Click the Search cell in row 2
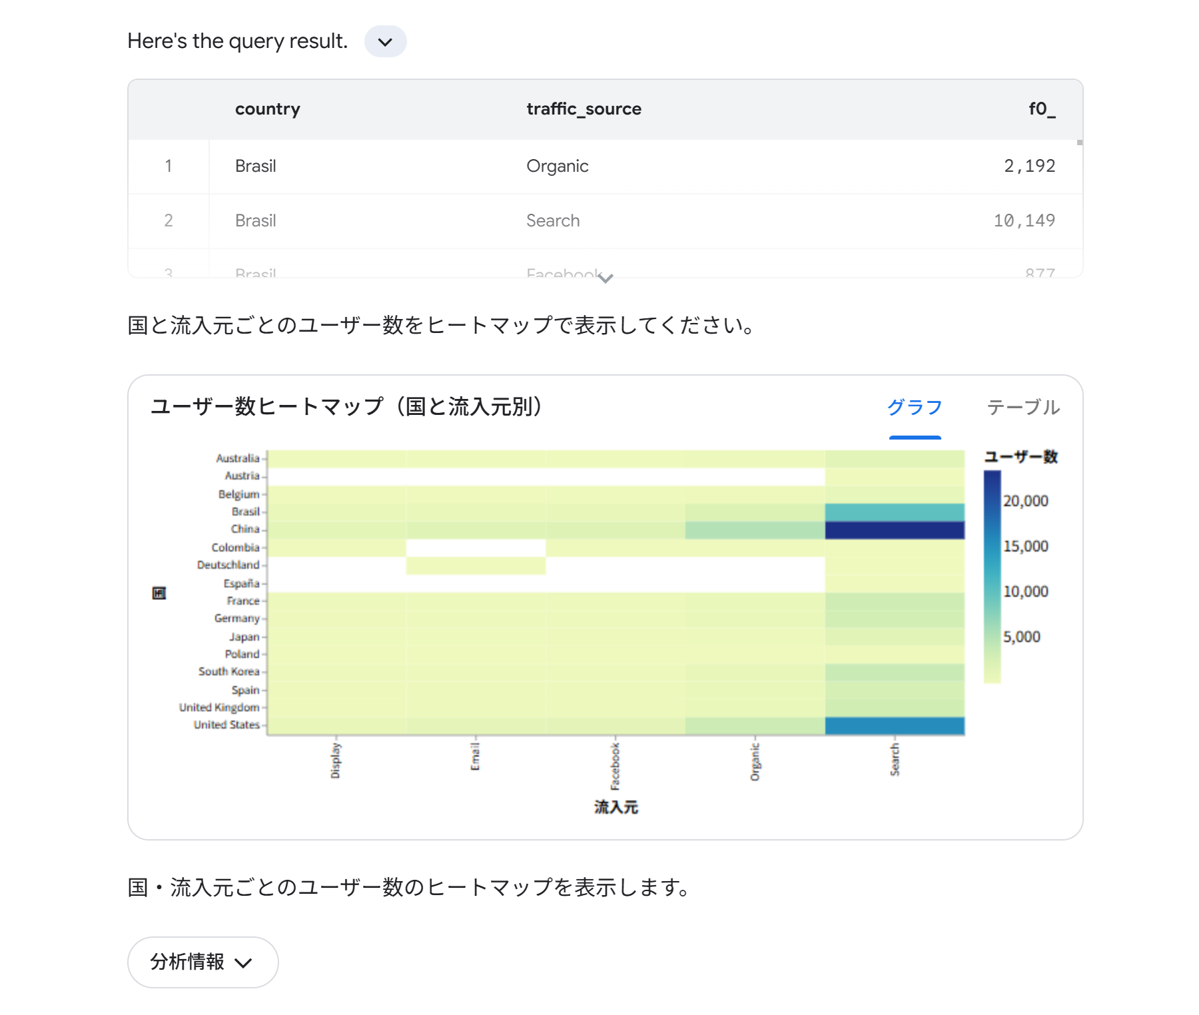Screen dimensions: 1199x1015 pos(553,220)
